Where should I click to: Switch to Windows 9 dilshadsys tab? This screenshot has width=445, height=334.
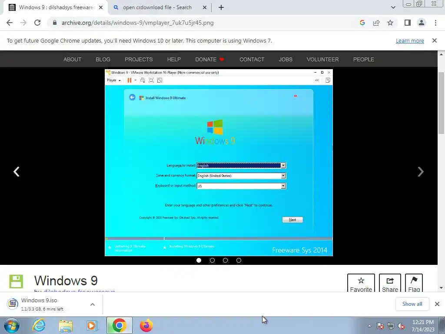56,7
